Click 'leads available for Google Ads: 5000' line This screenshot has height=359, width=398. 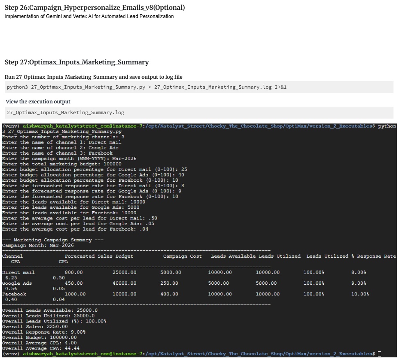pos(71,208)
